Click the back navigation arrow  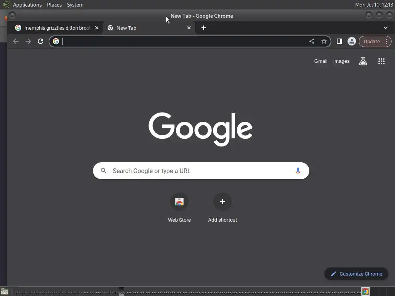(x=16, y=41)
